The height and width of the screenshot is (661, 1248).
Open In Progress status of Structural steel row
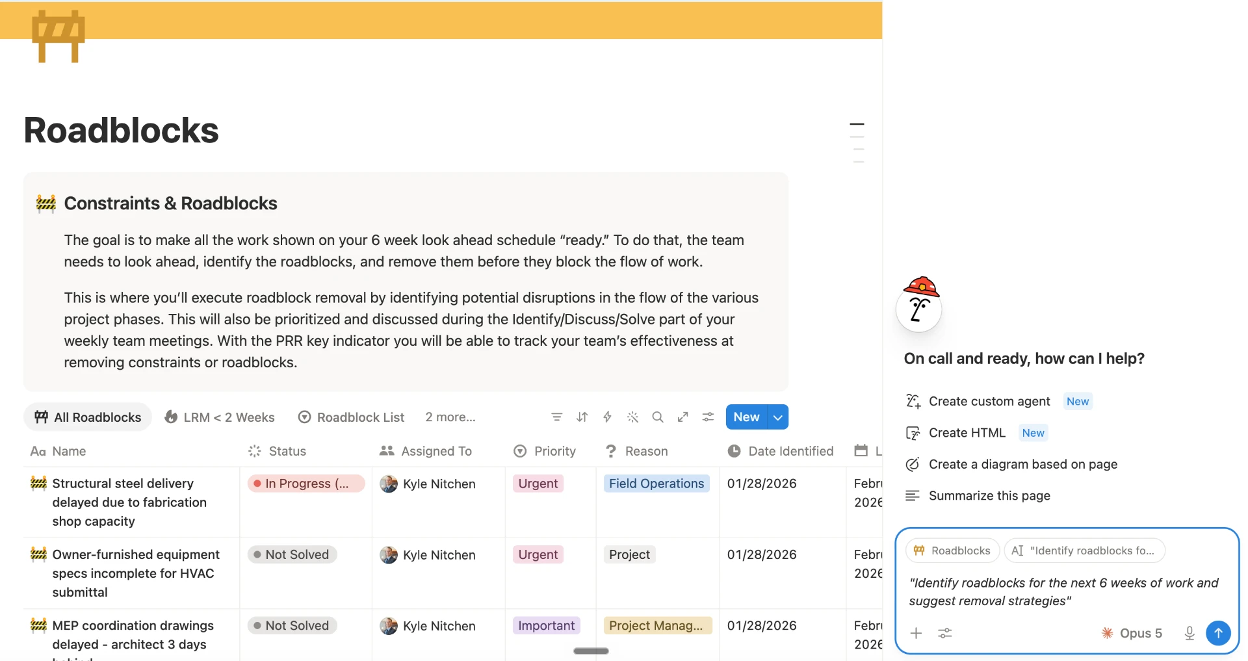[306, 484]
